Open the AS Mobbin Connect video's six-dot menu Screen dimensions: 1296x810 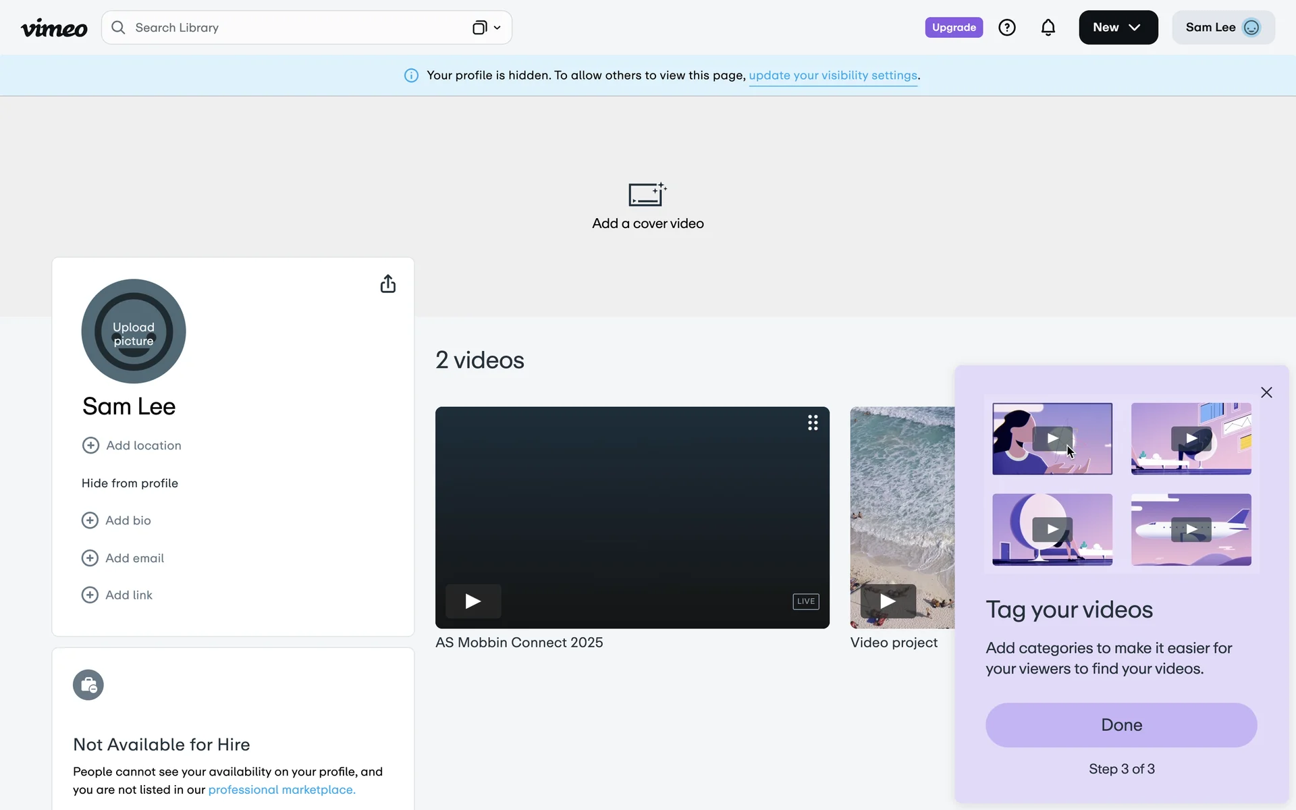tap(813, 423)
